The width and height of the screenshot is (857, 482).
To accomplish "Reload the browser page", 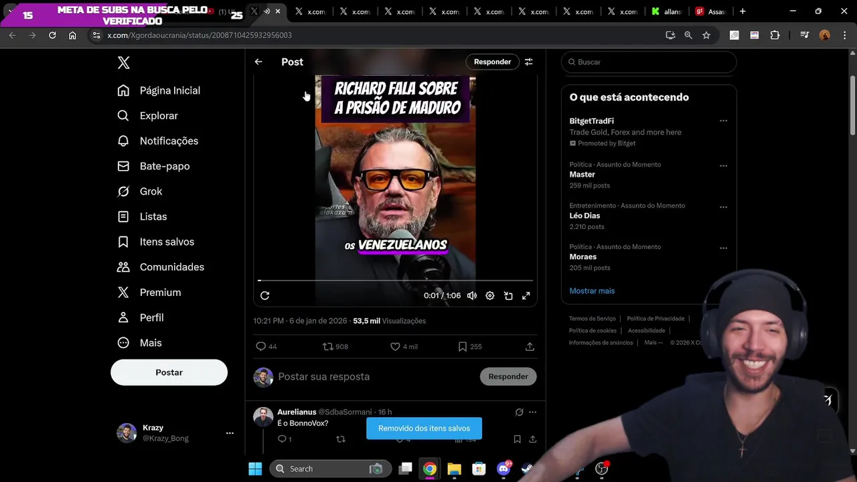I will 52,35.
